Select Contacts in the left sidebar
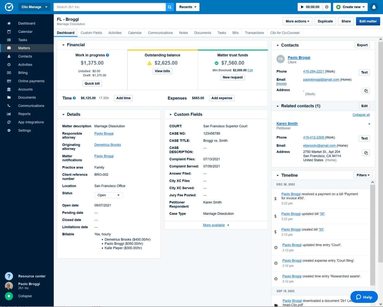The width and height of the screenshot is (383, 307). (x=25, y=56)
